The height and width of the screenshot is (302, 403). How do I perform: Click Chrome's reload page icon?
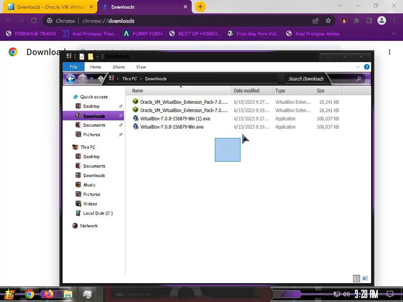(x=34, y=21)
